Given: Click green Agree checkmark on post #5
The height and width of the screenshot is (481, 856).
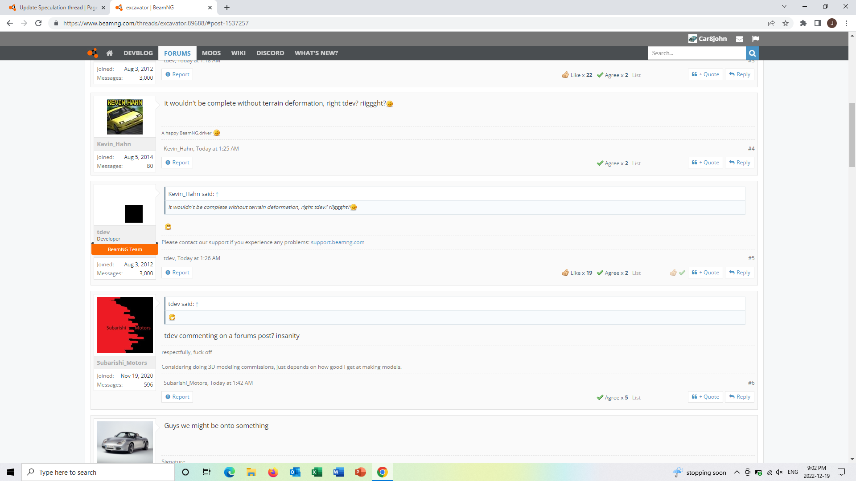Looking at the screenshot, I should [x=682, y=273].
